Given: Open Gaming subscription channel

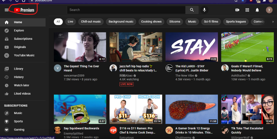Looking at the screenshot, I should pos(23,130).
